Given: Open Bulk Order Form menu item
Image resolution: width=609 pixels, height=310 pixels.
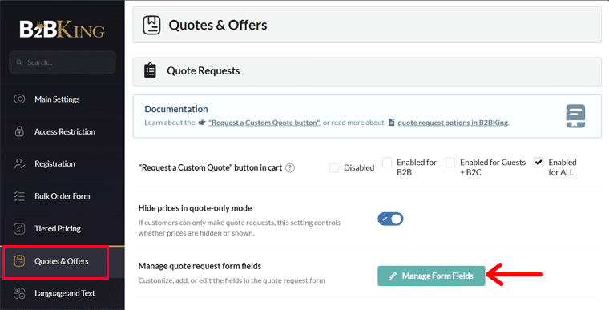Looking at the screenshot, I should [x=63, y=196].
